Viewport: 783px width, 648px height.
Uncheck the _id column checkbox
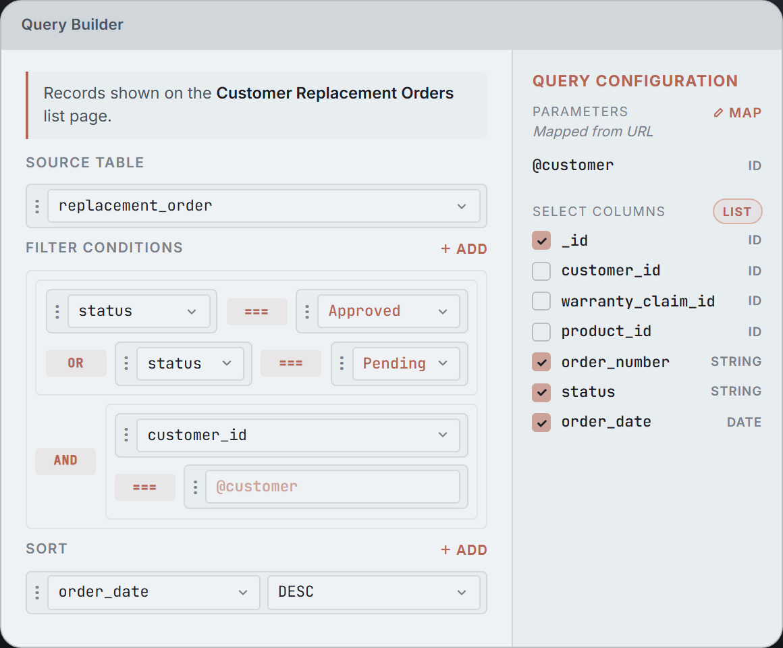541,240
